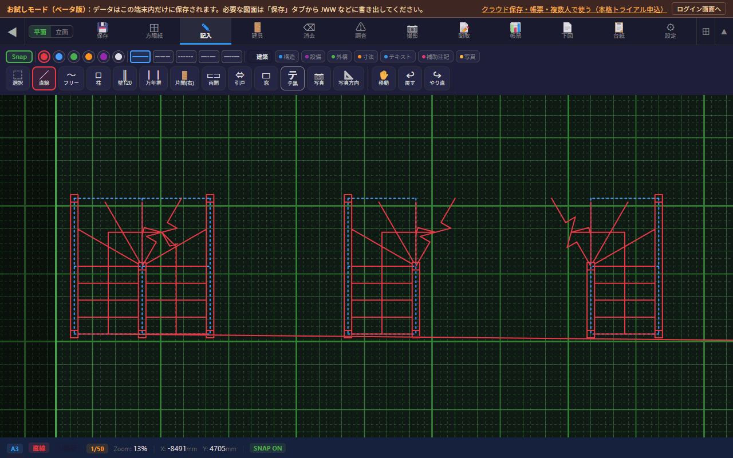Switch to 立面 elevation view
This screenshot has width=733, height=458.
click(x=62, y=31)
